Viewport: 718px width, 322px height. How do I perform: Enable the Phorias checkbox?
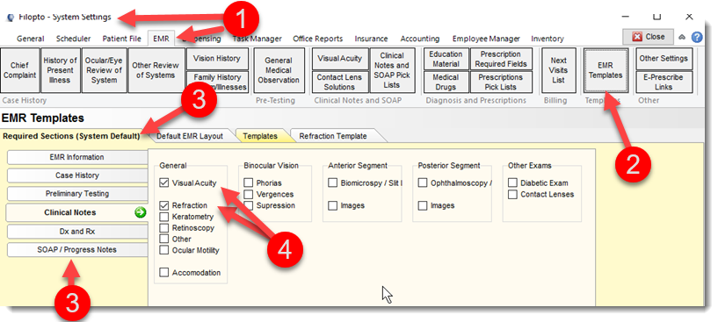point(248,183)
